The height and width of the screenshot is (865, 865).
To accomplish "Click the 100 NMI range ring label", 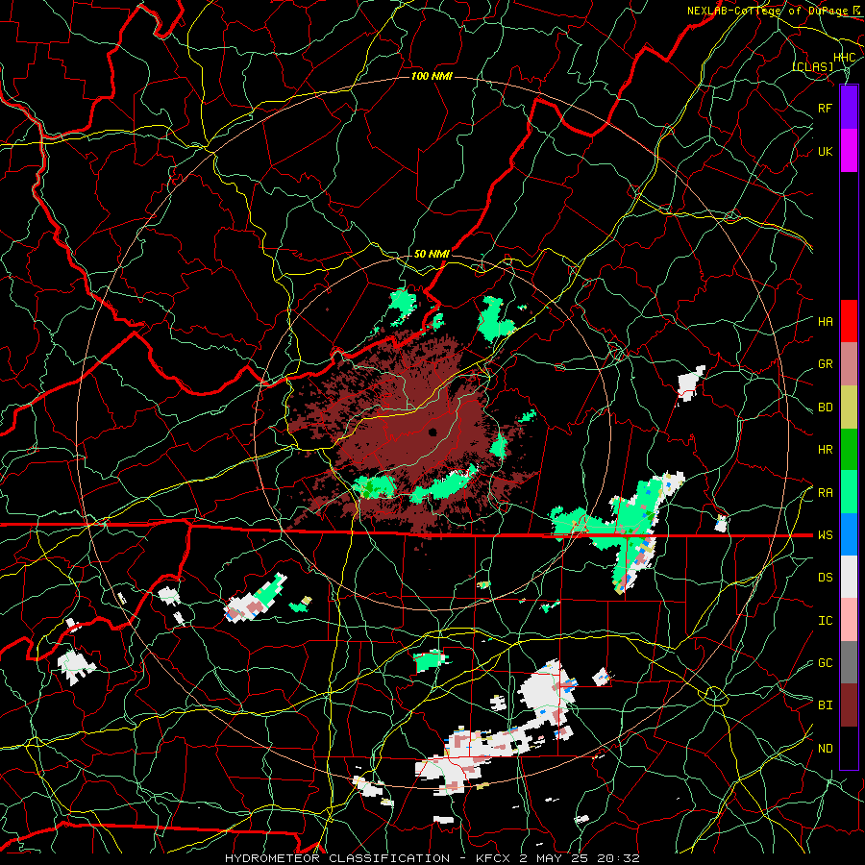I will click(432, 76).
